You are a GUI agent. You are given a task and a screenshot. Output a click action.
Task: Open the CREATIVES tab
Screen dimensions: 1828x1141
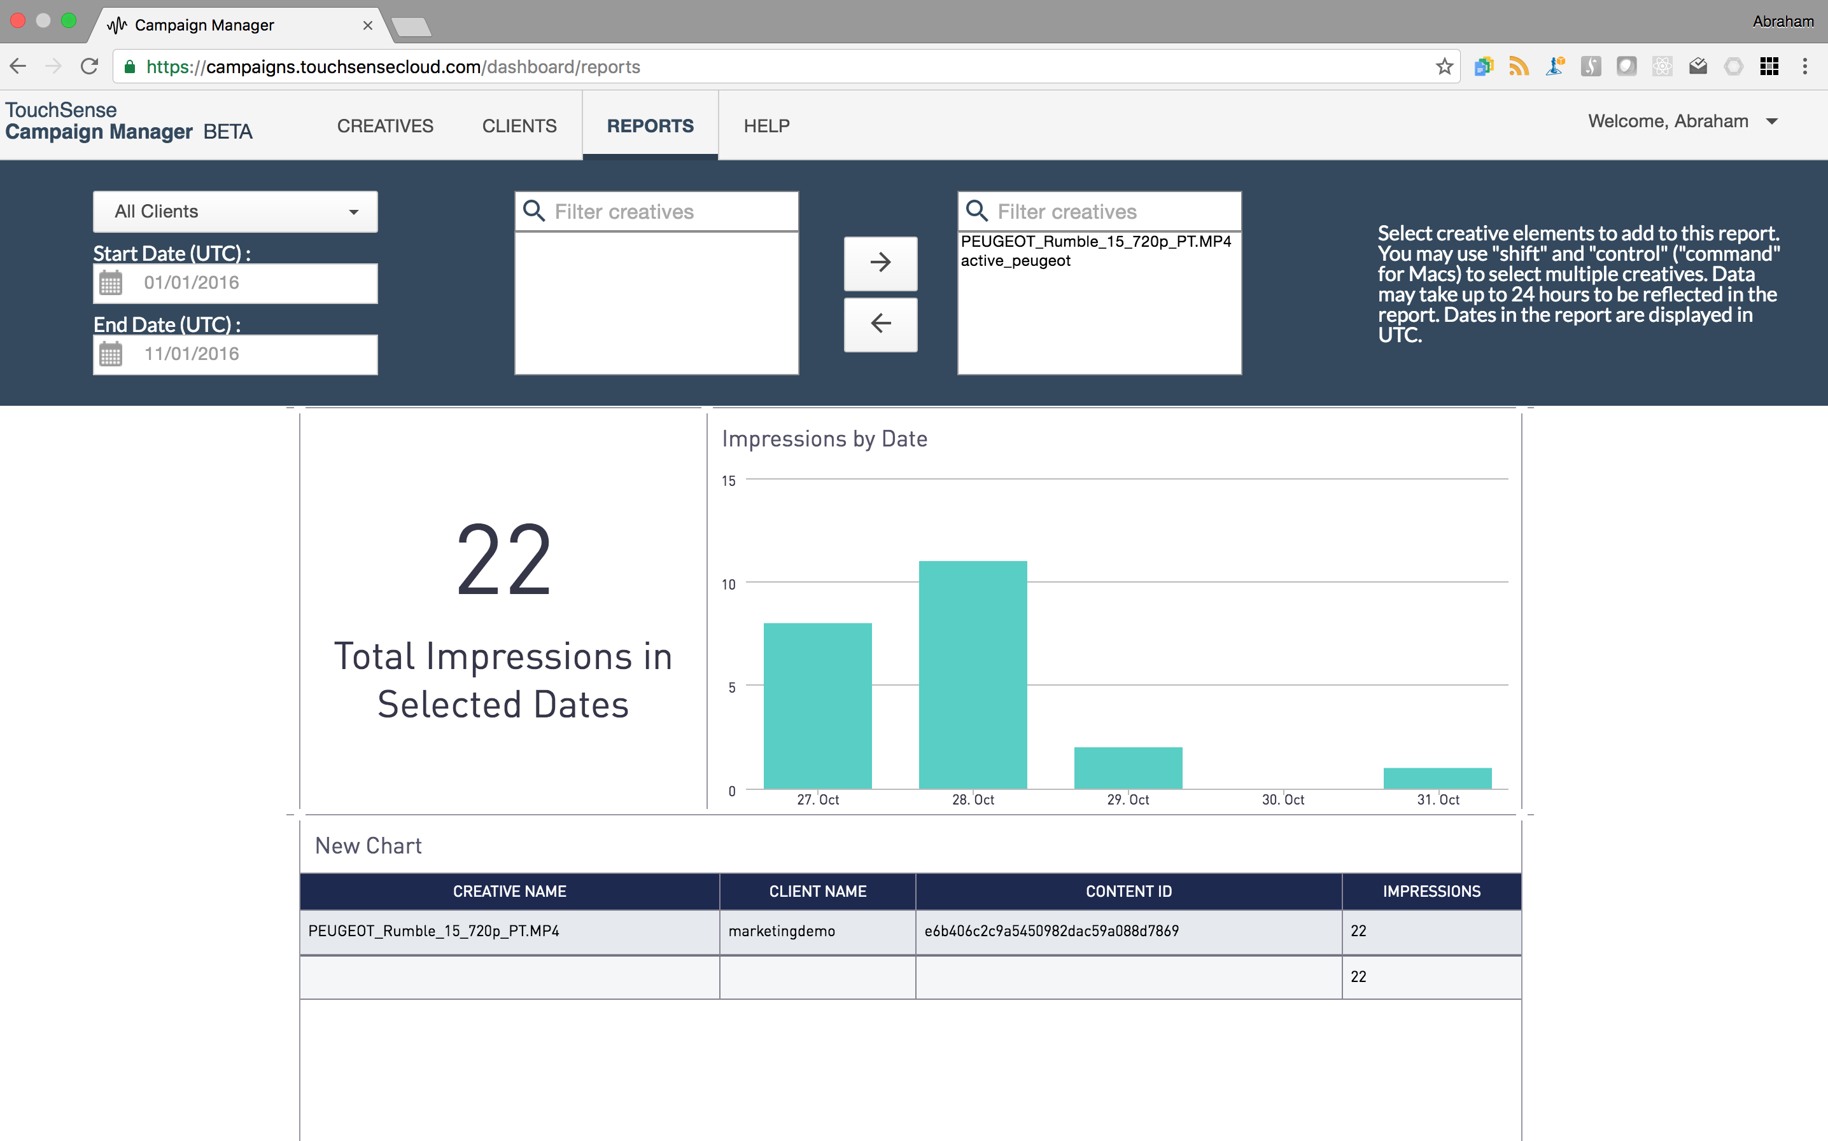coord(385,126)
